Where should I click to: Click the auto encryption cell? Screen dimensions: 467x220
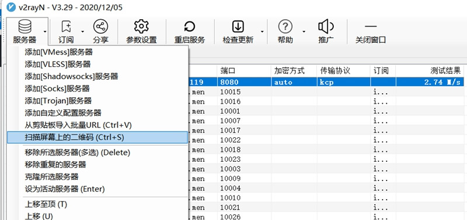[x=294, y=82]
